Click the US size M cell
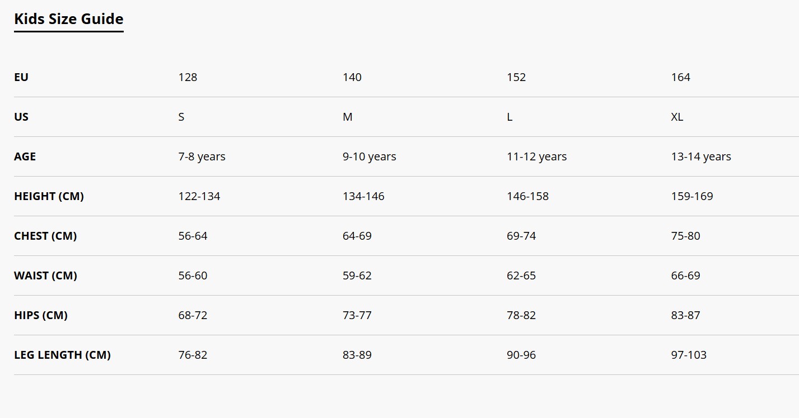This screenshot has width=799, height=418. tap(348, 117)
